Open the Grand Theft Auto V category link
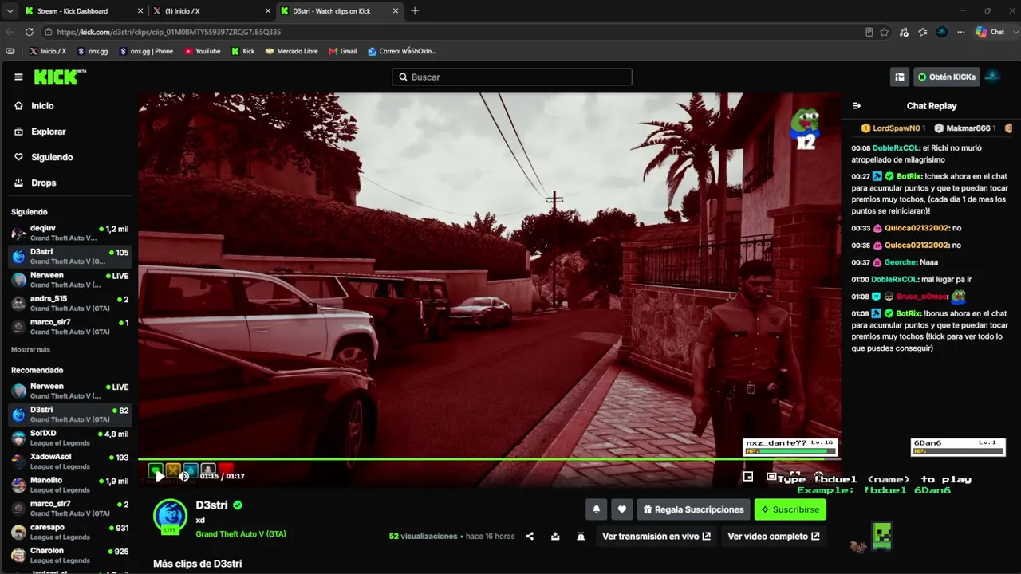The height and width of the screenshot is (574, 1021). coord(241,533)
